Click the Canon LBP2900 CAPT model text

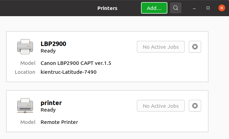tap(76, 63)
